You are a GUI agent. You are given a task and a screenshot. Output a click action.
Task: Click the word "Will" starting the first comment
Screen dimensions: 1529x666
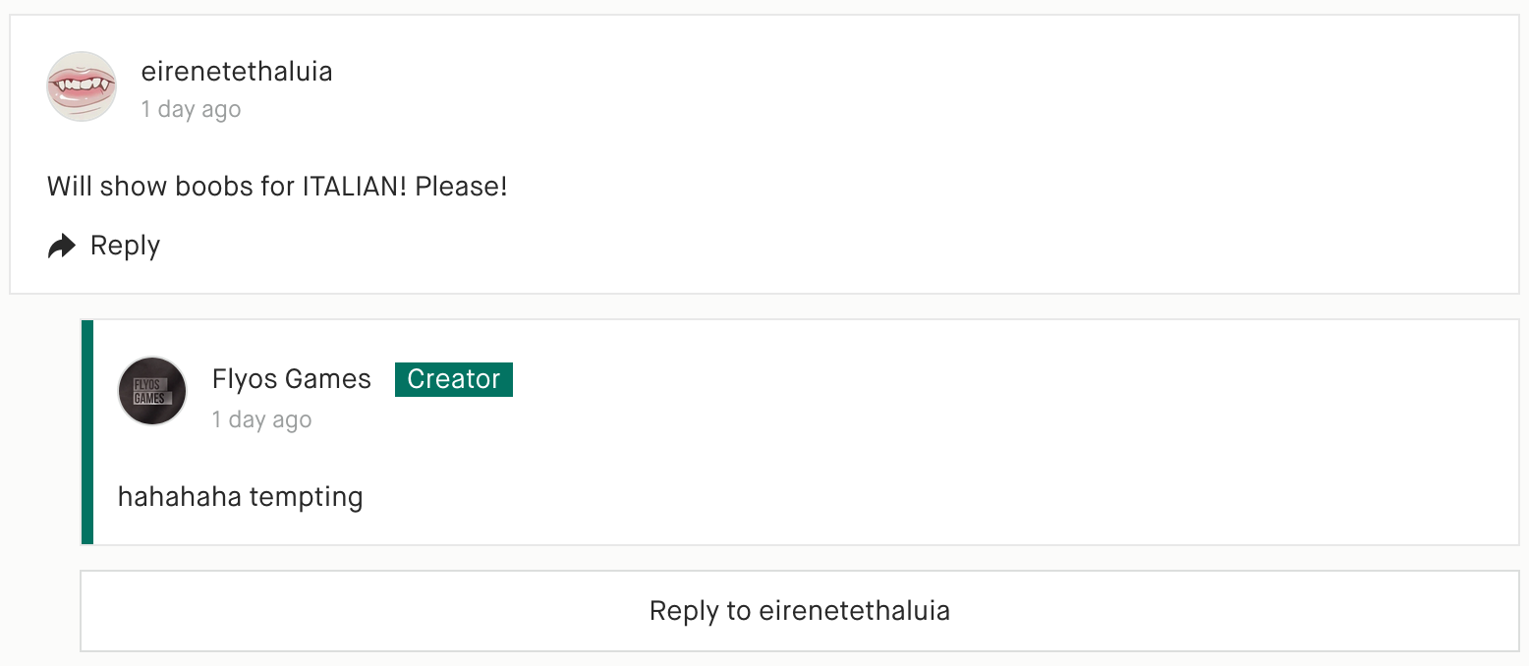point(69,186)
